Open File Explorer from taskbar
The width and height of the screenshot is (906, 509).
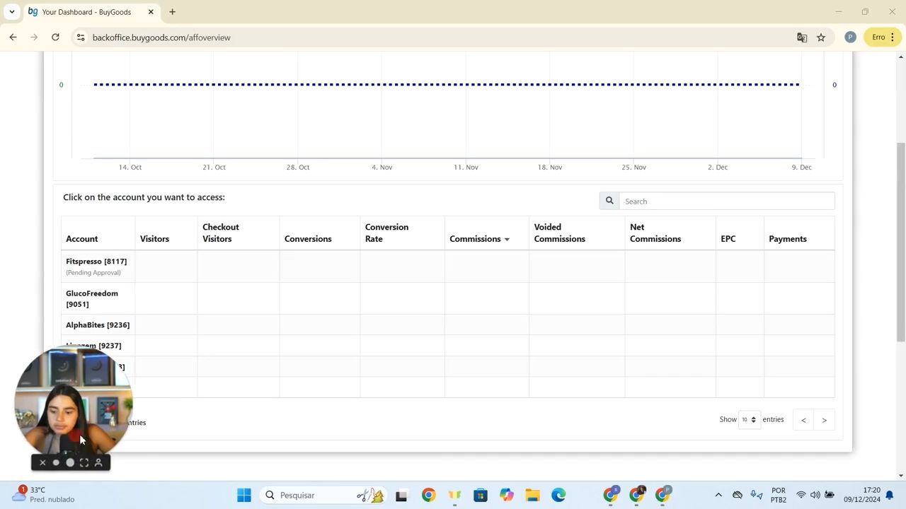[x=532, y=495]
